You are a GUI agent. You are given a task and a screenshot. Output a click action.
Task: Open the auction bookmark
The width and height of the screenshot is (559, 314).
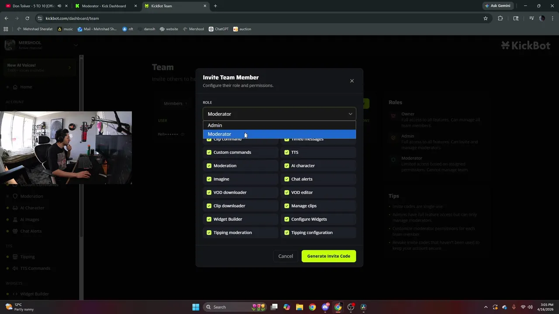(x=242, y=29)
